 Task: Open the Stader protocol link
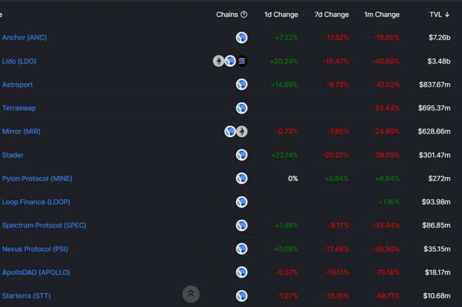13,155
